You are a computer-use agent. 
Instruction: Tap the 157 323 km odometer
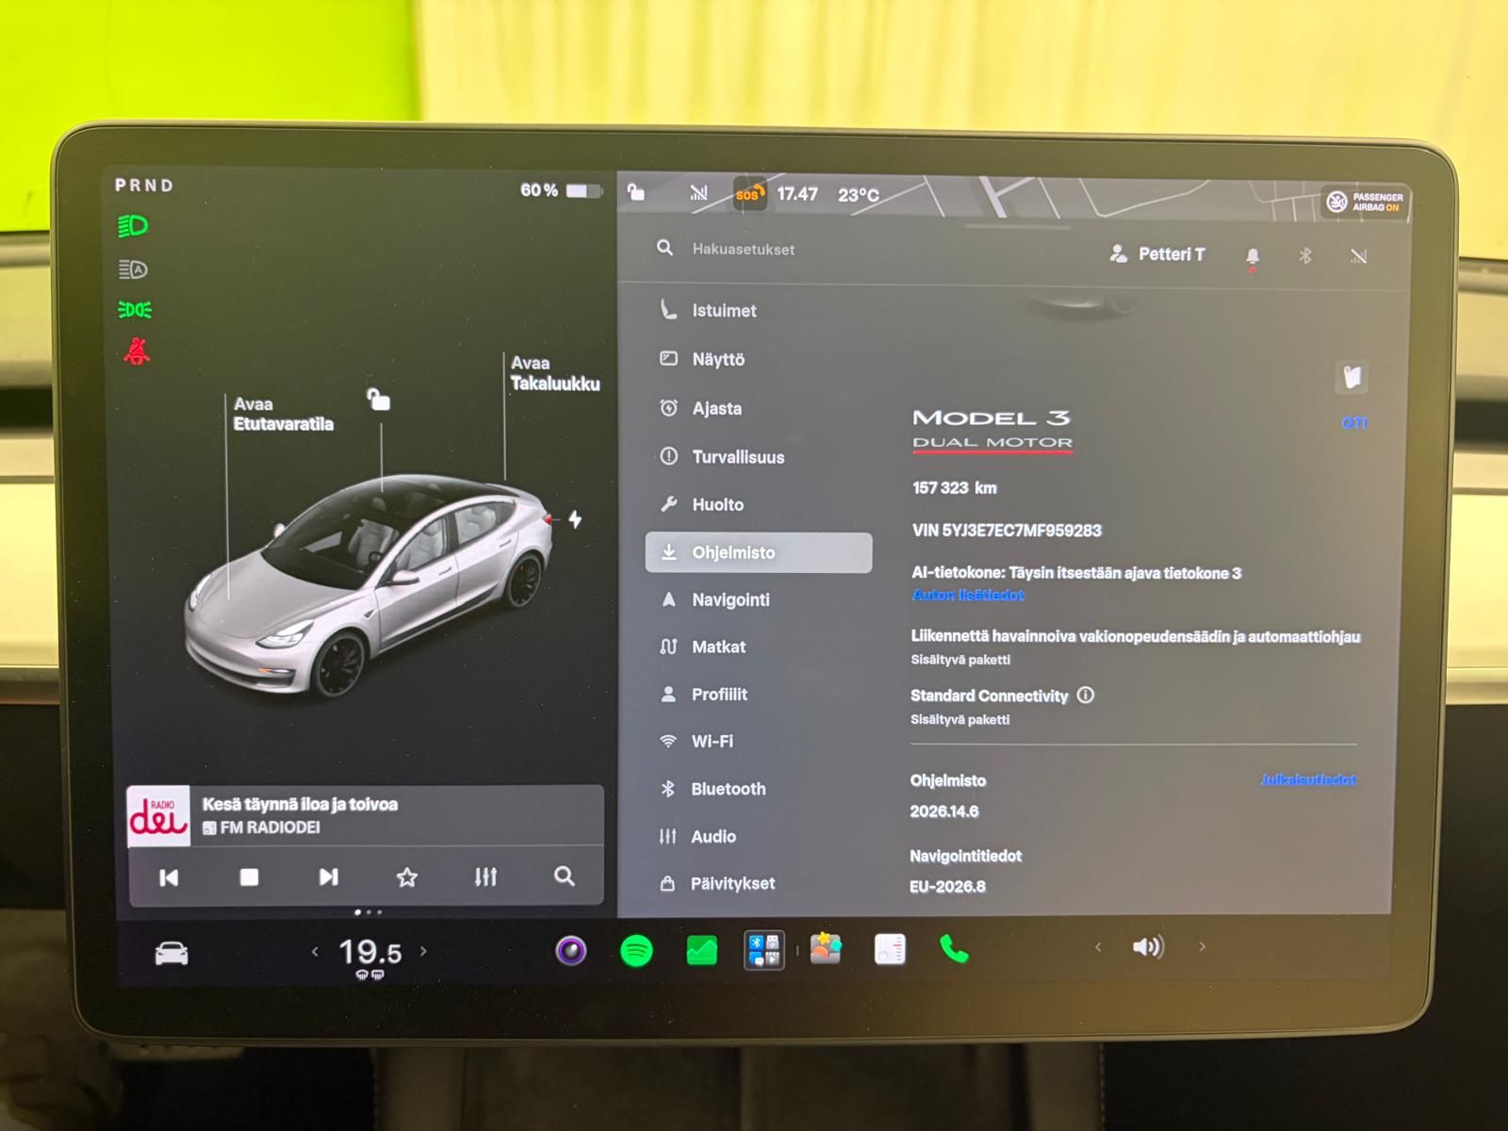click(x=954, y=488)
